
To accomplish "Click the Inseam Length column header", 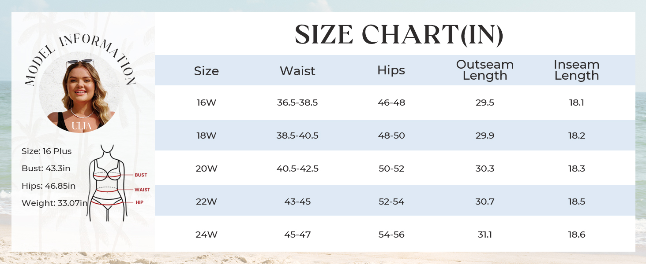I will pos(576,70).
